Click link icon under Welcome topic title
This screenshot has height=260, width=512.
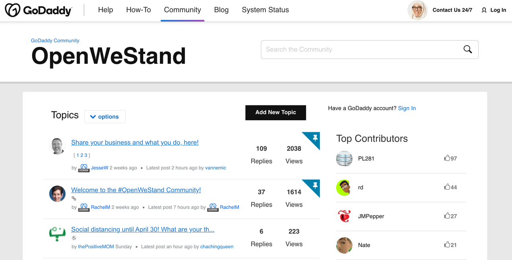[x=74, y=198]
